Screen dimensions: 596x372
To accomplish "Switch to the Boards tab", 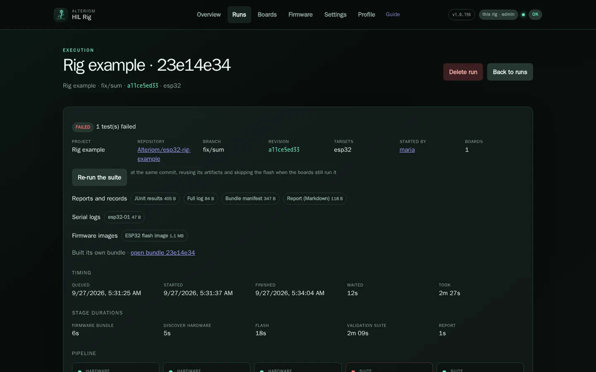I will pyautogui.click(x=267, y=14).
